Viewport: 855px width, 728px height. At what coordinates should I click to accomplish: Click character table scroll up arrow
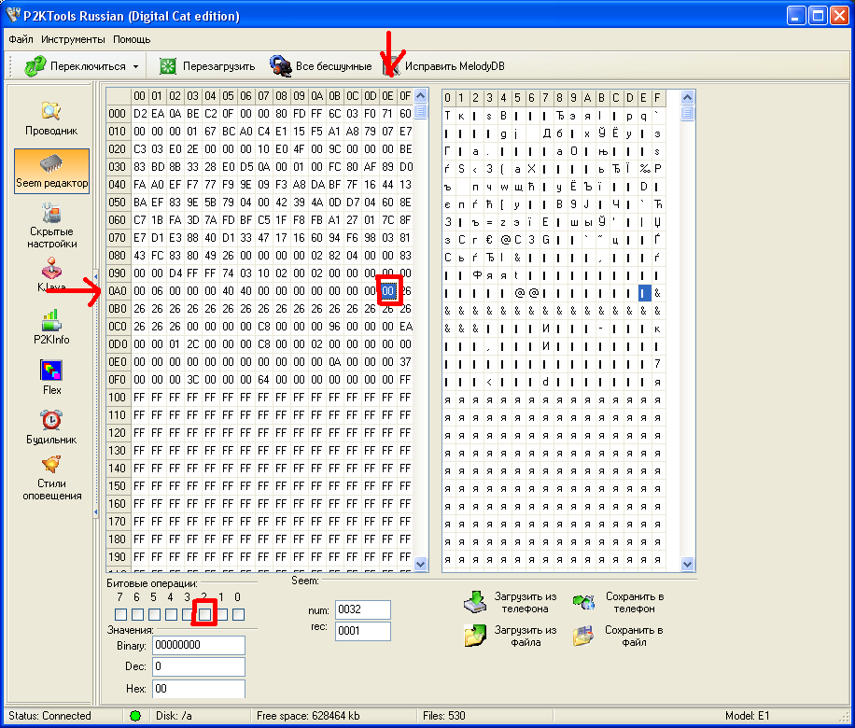point(688,98)
